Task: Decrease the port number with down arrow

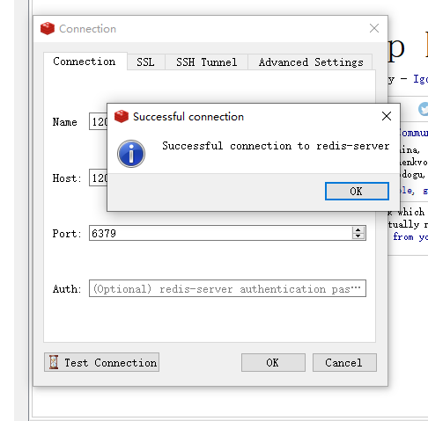Action: click(x=358, y=236)
